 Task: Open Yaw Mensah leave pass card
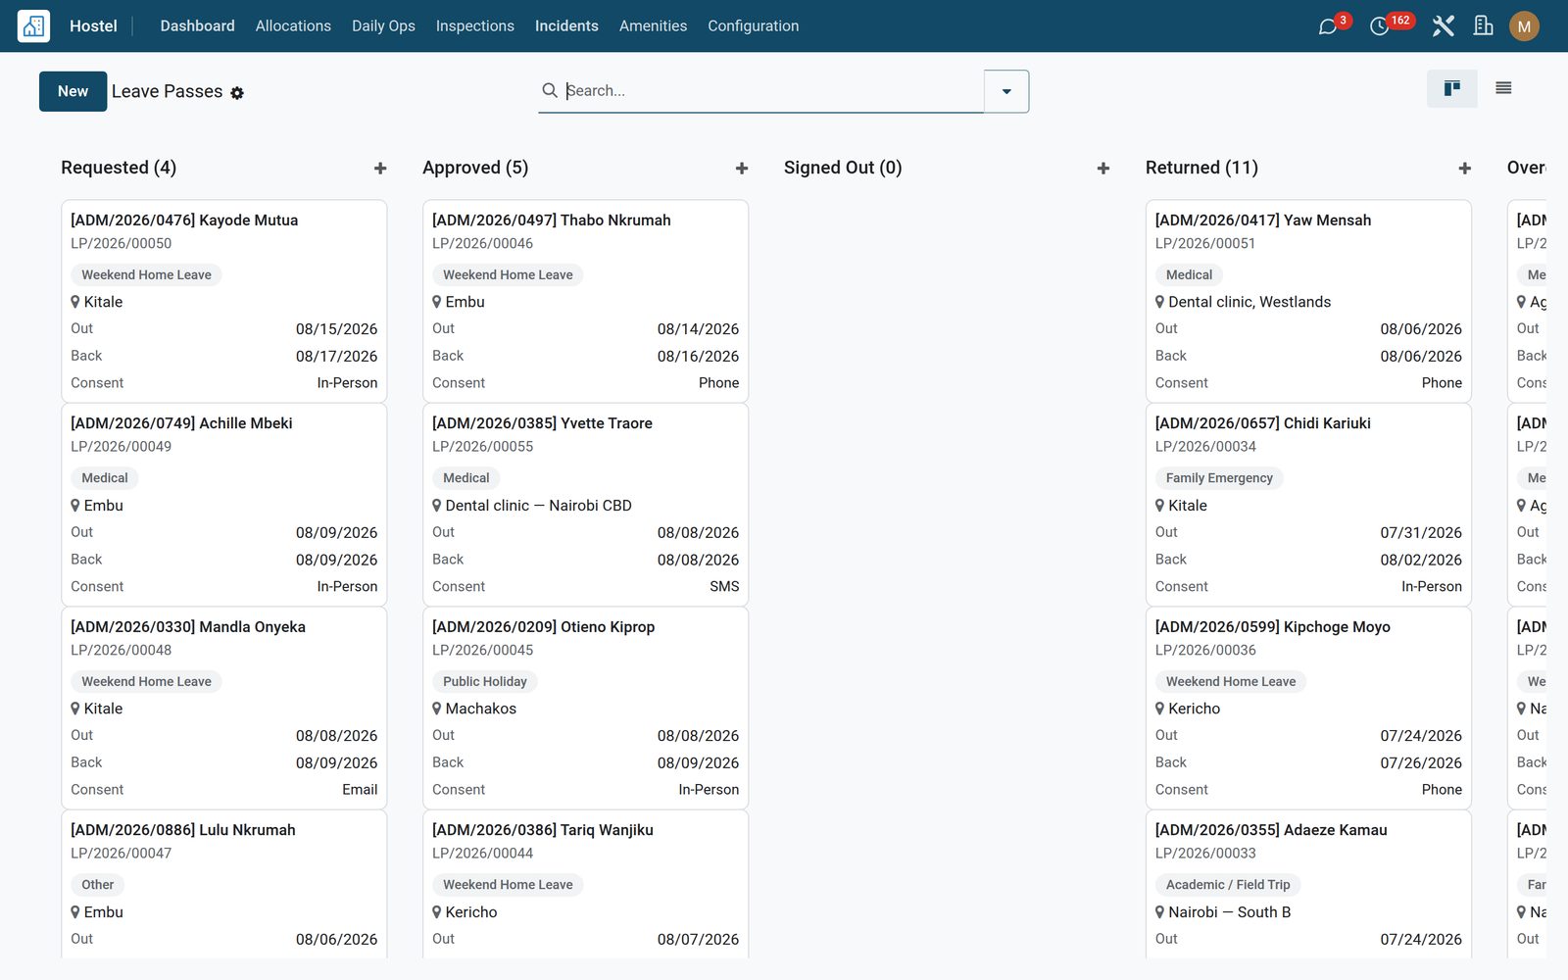[x=1308, y=301]
